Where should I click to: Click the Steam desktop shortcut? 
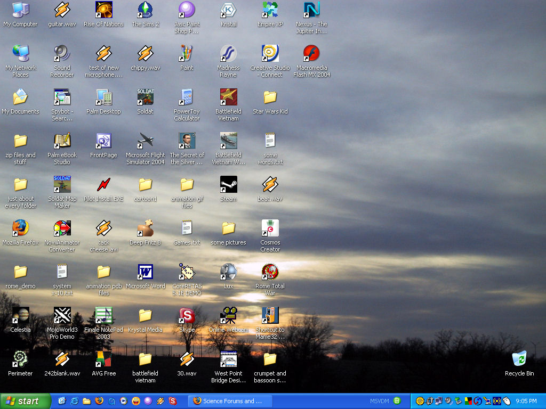click(228, 185)
